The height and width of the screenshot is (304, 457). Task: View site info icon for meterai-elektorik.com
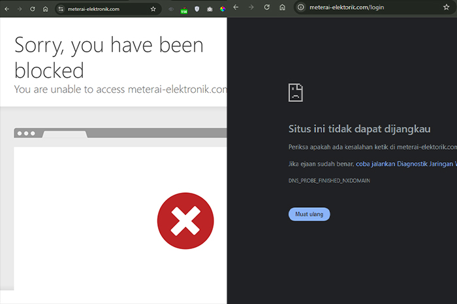pyautogui.click(x=301, y=7)
